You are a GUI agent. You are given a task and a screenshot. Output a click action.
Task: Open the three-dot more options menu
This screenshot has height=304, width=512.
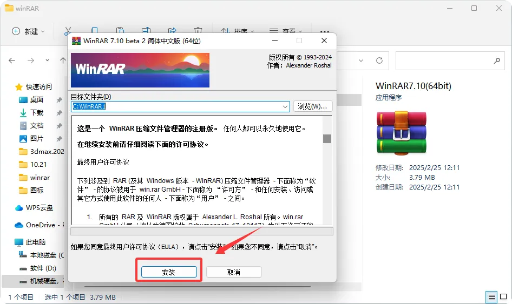point(325,31)
